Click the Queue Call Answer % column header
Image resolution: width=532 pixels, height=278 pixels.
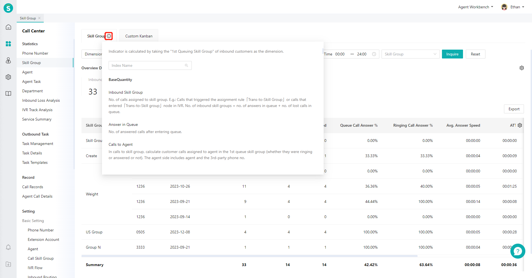tap(359, 125)
